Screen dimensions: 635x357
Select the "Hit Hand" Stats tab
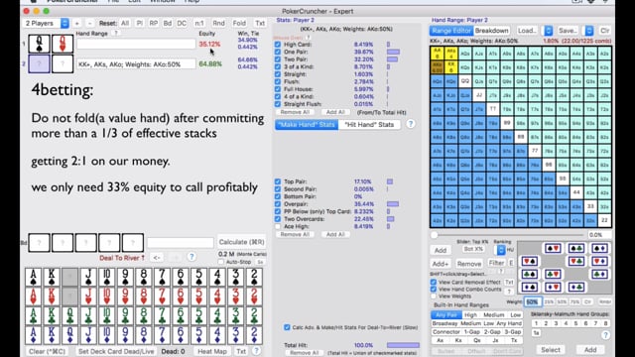369,124
